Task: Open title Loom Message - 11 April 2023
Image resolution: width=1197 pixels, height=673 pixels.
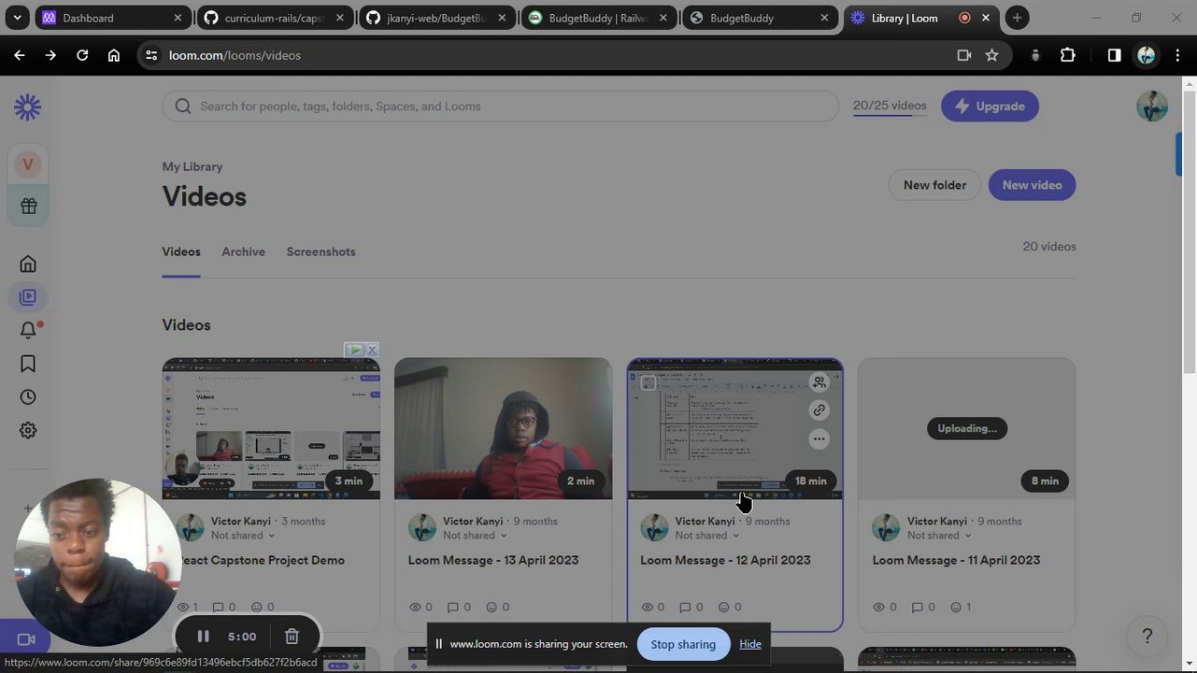Action: [956, 561]
